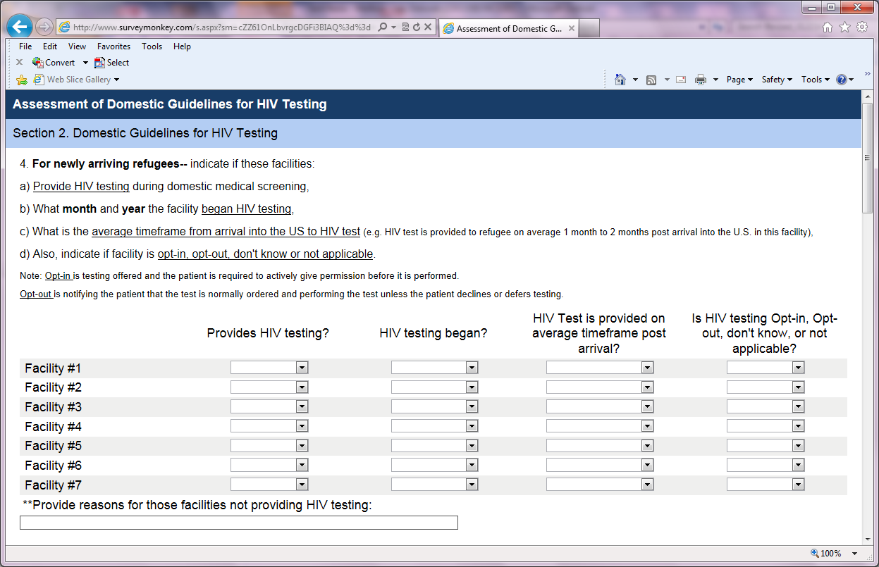Click the Convert toolbar button

[59, 63]
